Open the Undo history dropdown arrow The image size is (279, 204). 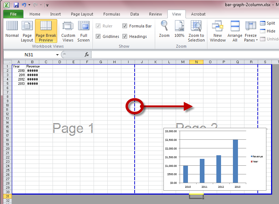click(x=30, y=5)
